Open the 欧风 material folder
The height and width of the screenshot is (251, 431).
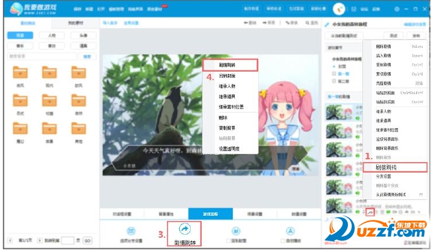pyautogui.click(x=79, y=73)
